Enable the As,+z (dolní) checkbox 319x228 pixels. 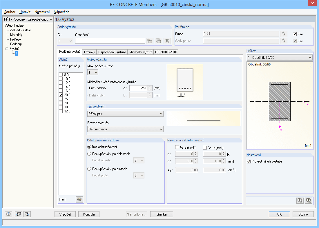[x=205, y=147]
